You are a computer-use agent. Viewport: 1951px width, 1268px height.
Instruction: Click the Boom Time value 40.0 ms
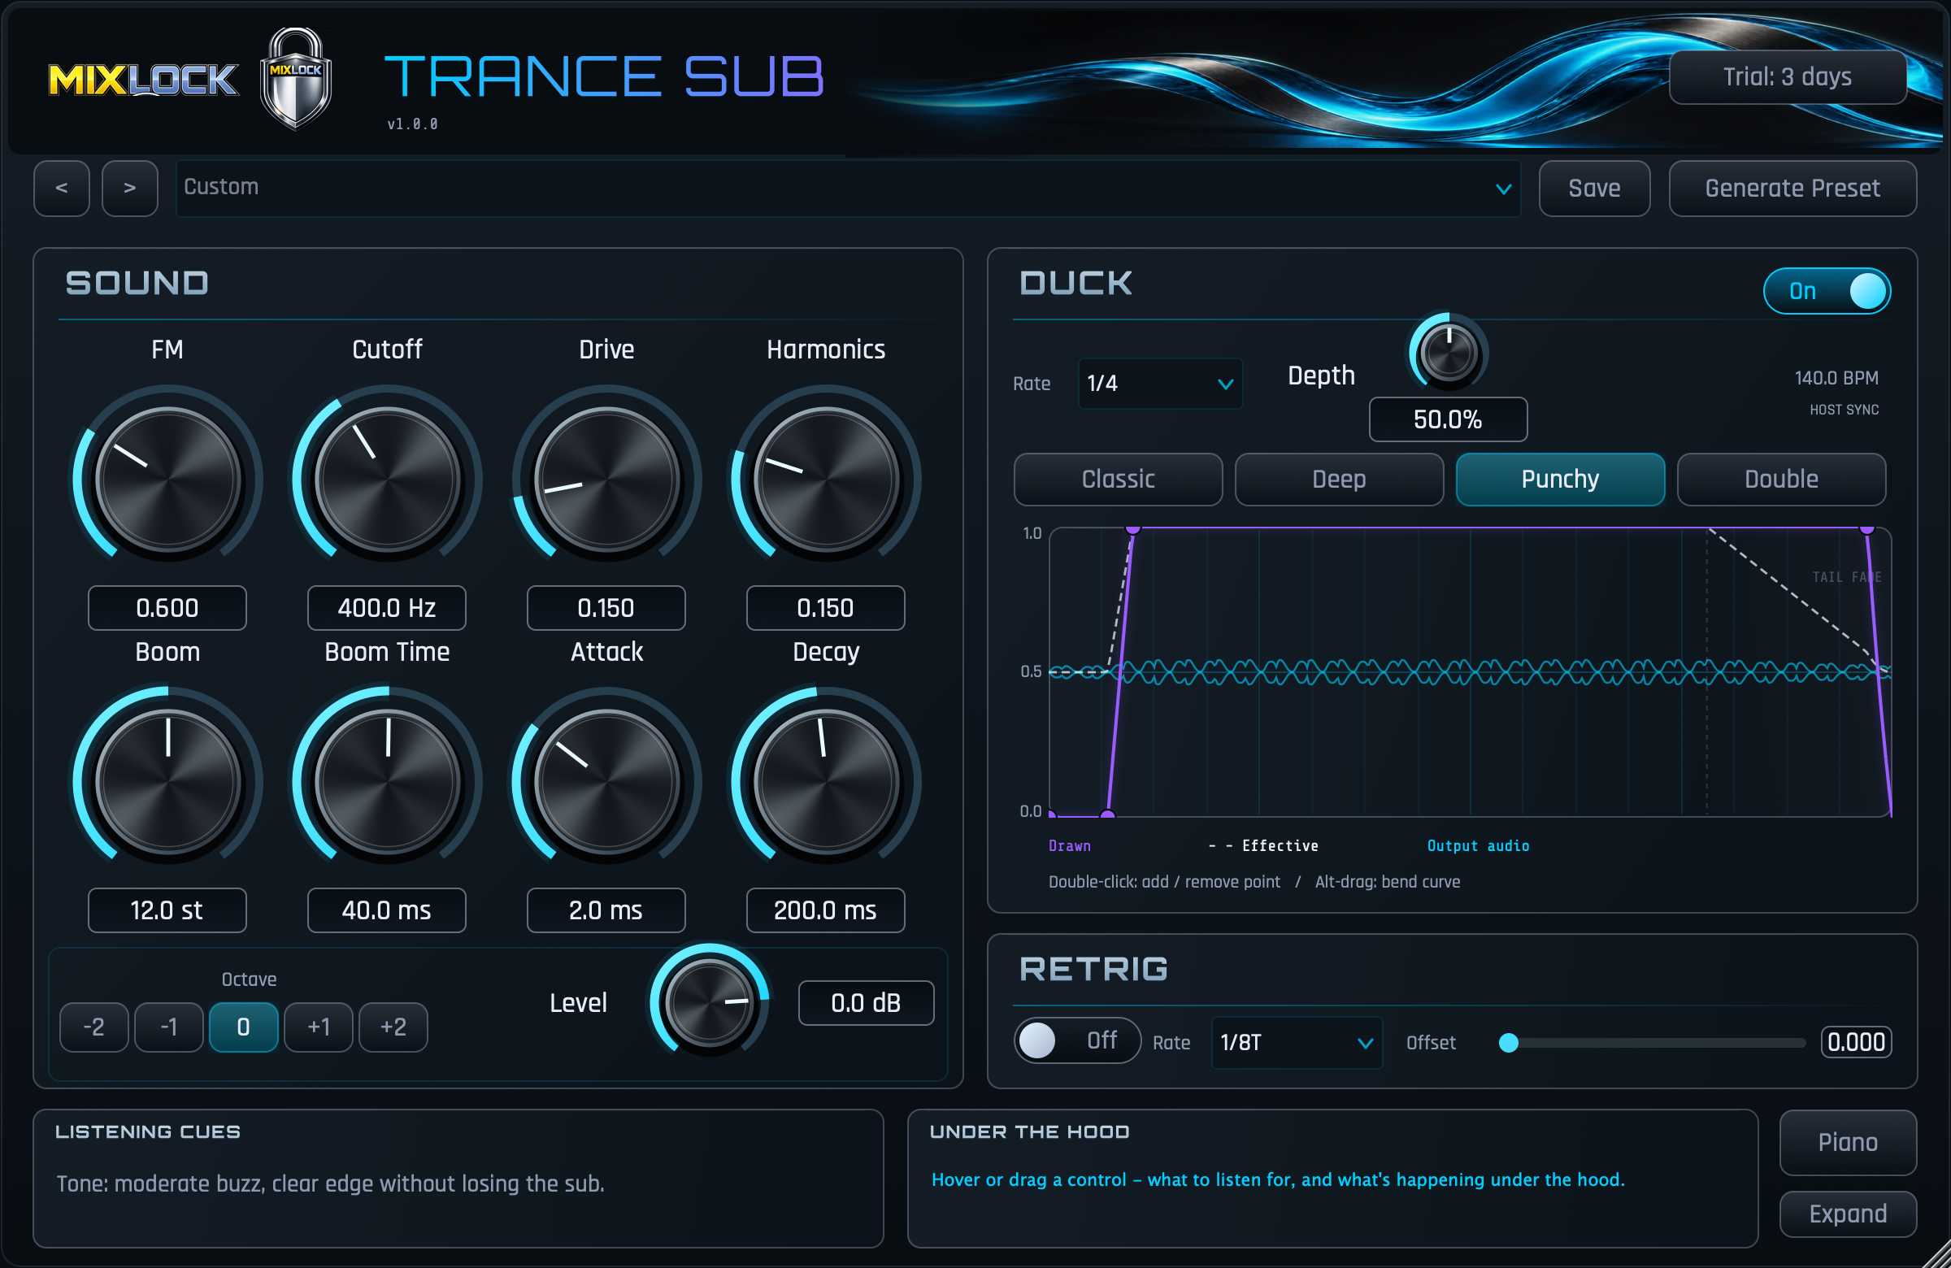coord(387,910)
